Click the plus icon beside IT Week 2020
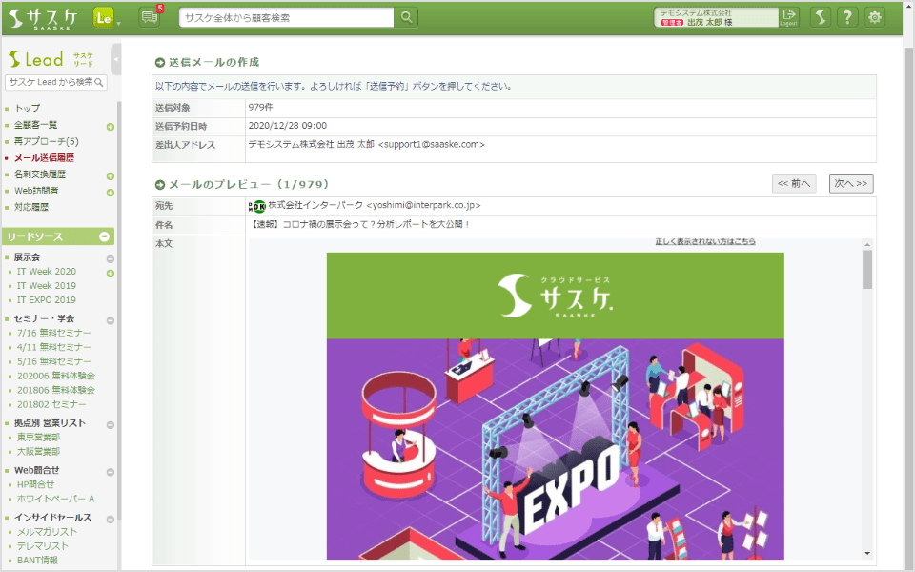Image resolution: width=915 pixels, height=572 pixels. click(x=111, y=274)
